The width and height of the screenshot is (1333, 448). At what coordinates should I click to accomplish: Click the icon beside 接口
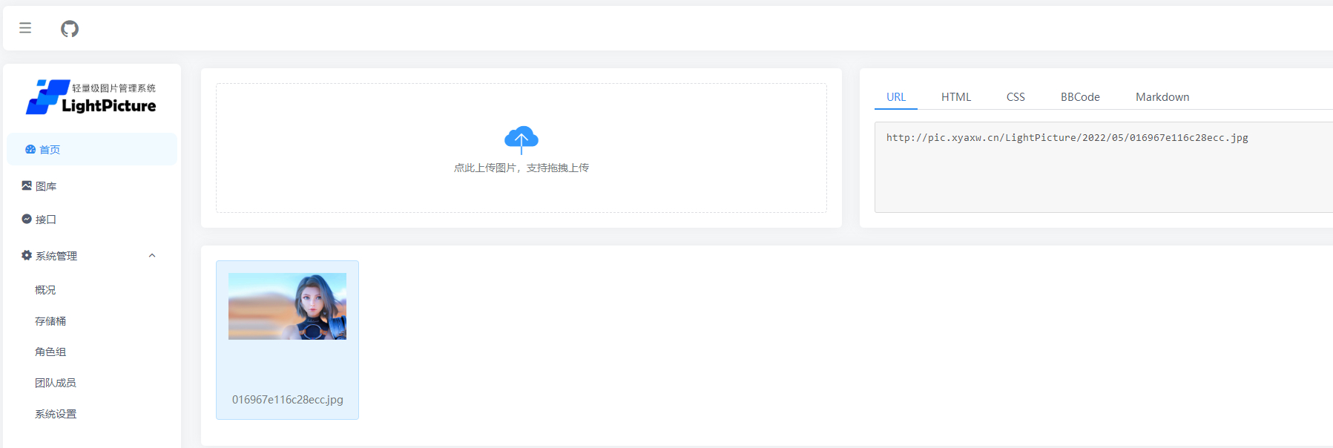tap(27, 219)
